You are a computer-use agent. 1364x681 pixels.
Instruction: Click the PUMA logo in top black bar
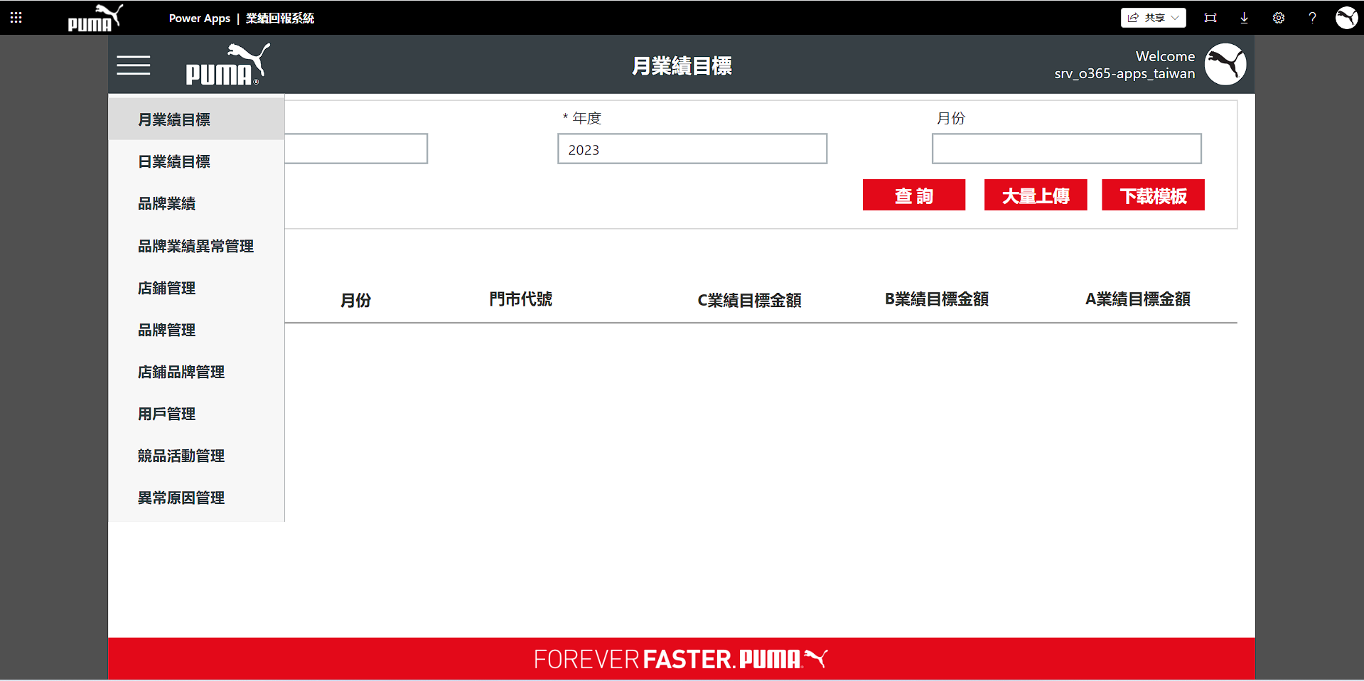click(95, 18)
